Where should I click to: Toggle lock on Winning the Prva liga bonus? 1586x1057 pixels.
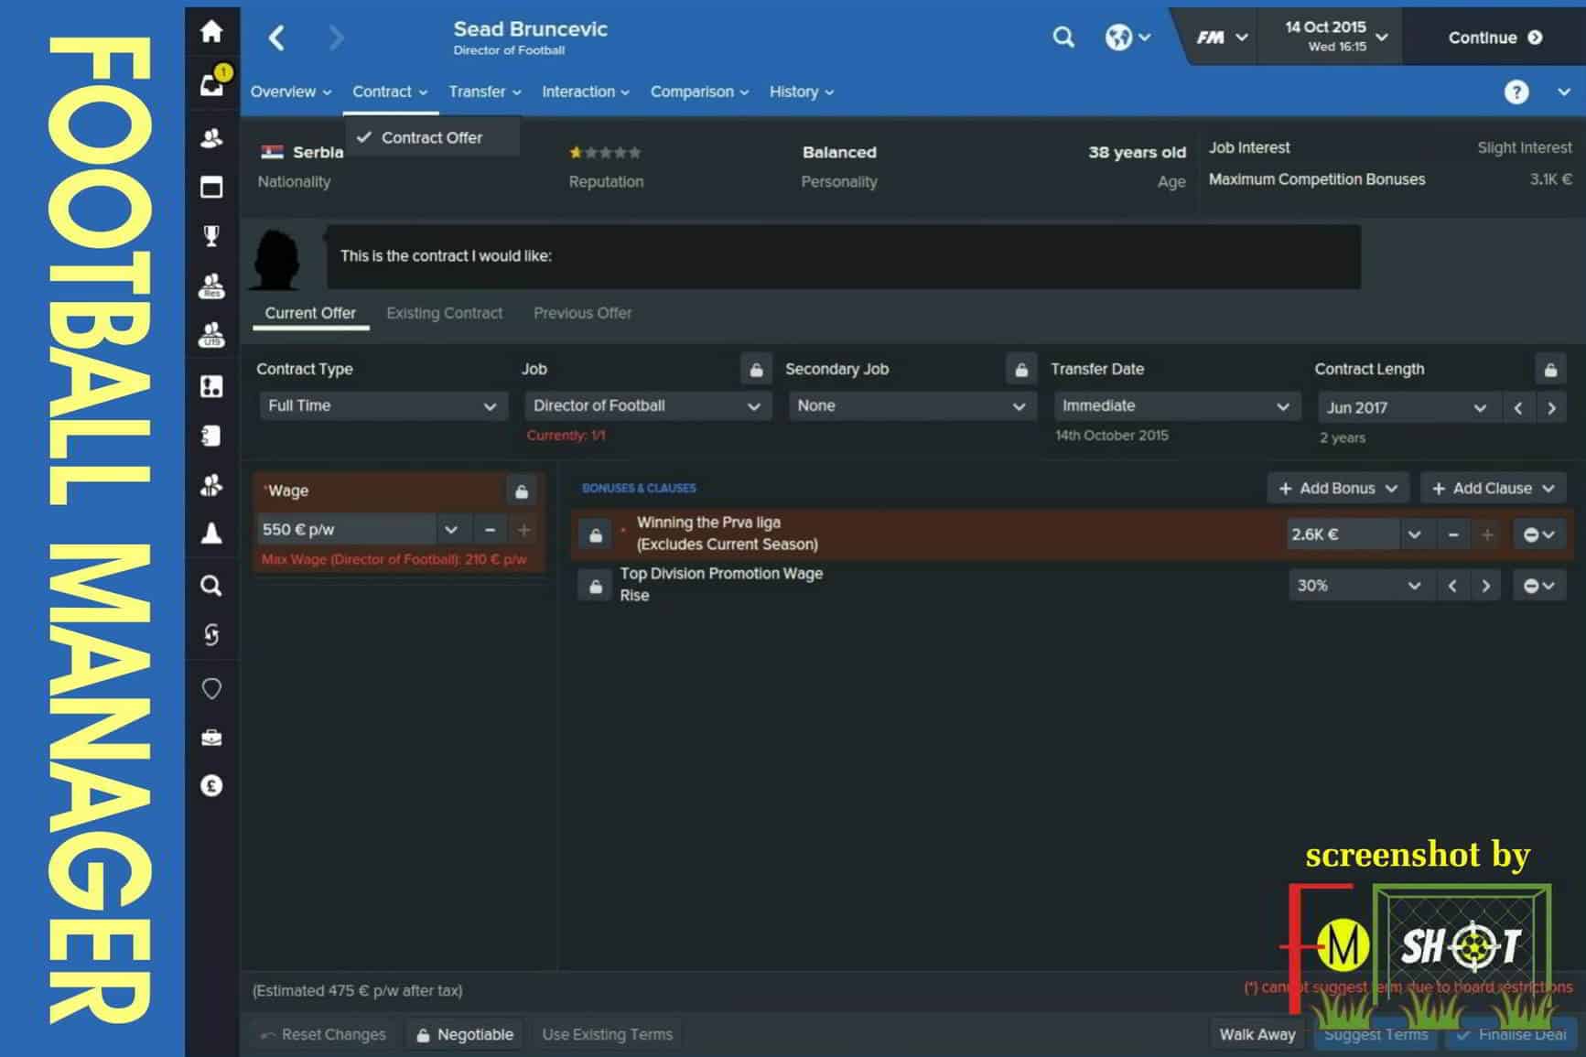coord(596,535)
